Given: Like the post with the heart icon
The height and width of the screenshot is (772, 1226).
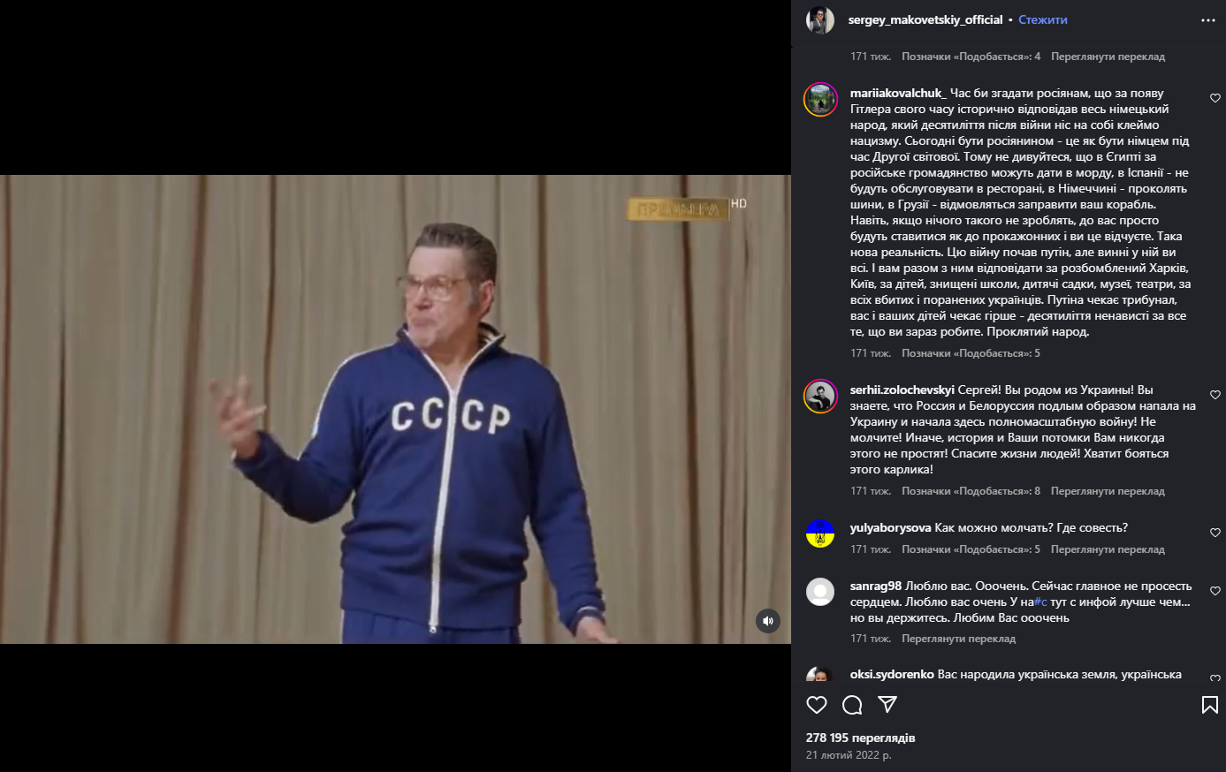Looking at the screenshot, I should coord(817,705).
